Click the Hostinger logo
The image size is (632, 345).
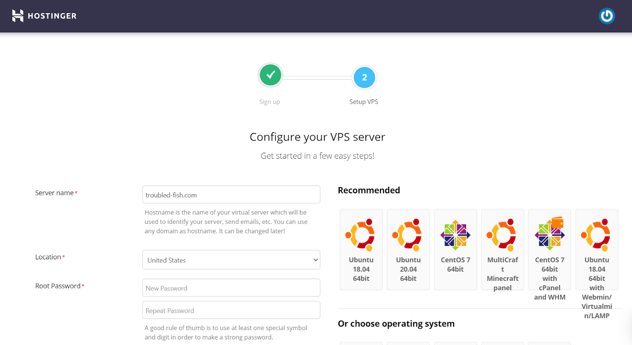[44, 16]
